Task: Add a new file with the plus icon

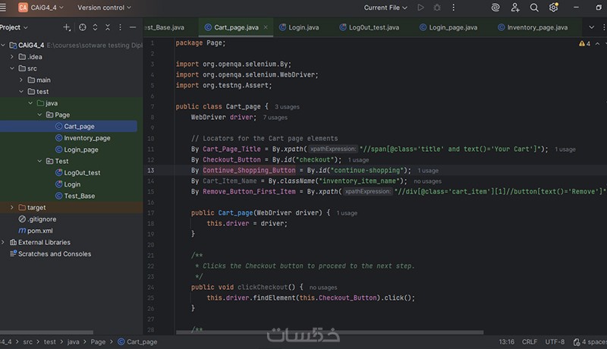Action: point(67,27)
